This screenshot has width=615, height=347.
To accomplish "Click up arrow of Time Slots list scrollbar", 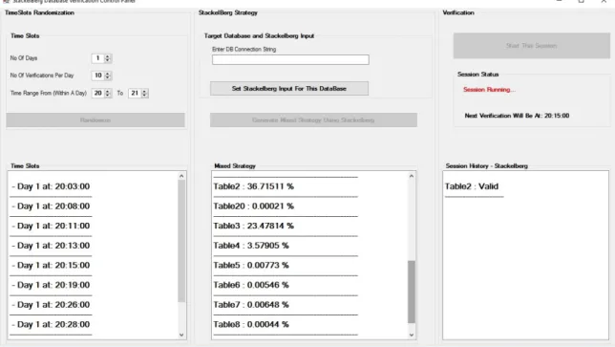I will tap(181, 176).
